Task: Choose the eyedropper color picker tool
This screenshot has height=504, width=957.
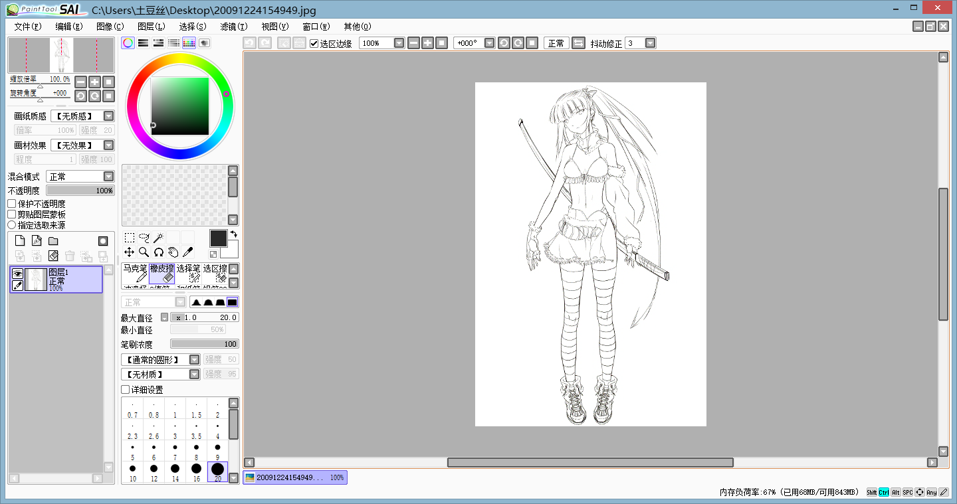Action: [x=187, y=252]
